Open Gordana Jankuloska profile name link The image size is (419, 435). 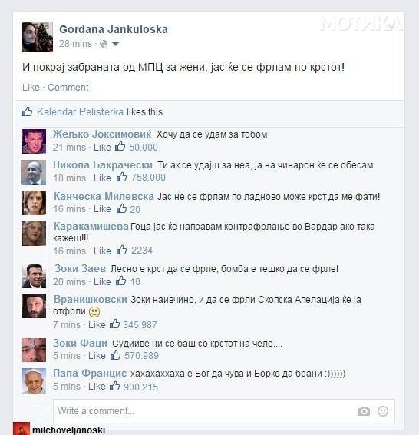(x=114, y=29)
